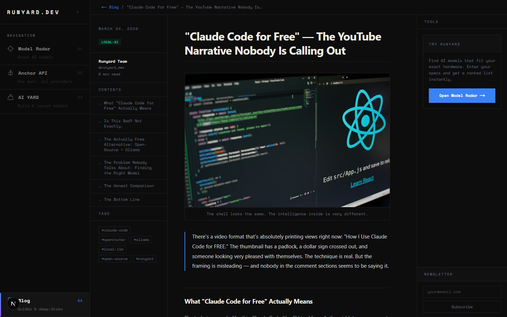This screenshot has height=317, width=507.
Task: Select the LOCAL-AI category label
Action: 109,42
